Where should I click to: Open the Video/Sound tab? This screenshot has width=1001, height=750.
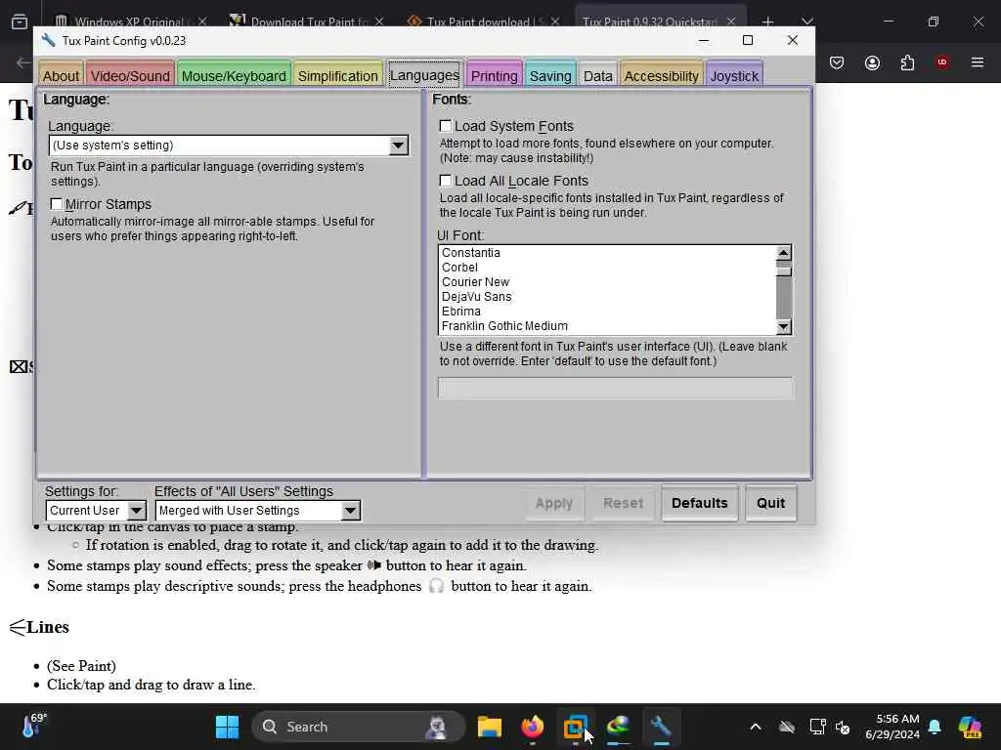pos(130,75)
